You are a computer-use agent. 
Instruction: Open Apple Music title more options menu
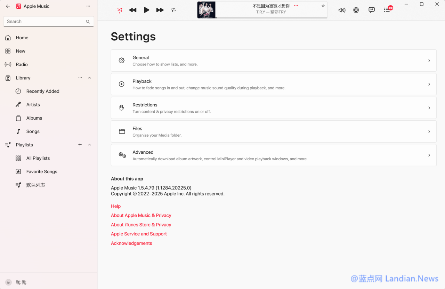pyautogui.click(x=88, y=6)
